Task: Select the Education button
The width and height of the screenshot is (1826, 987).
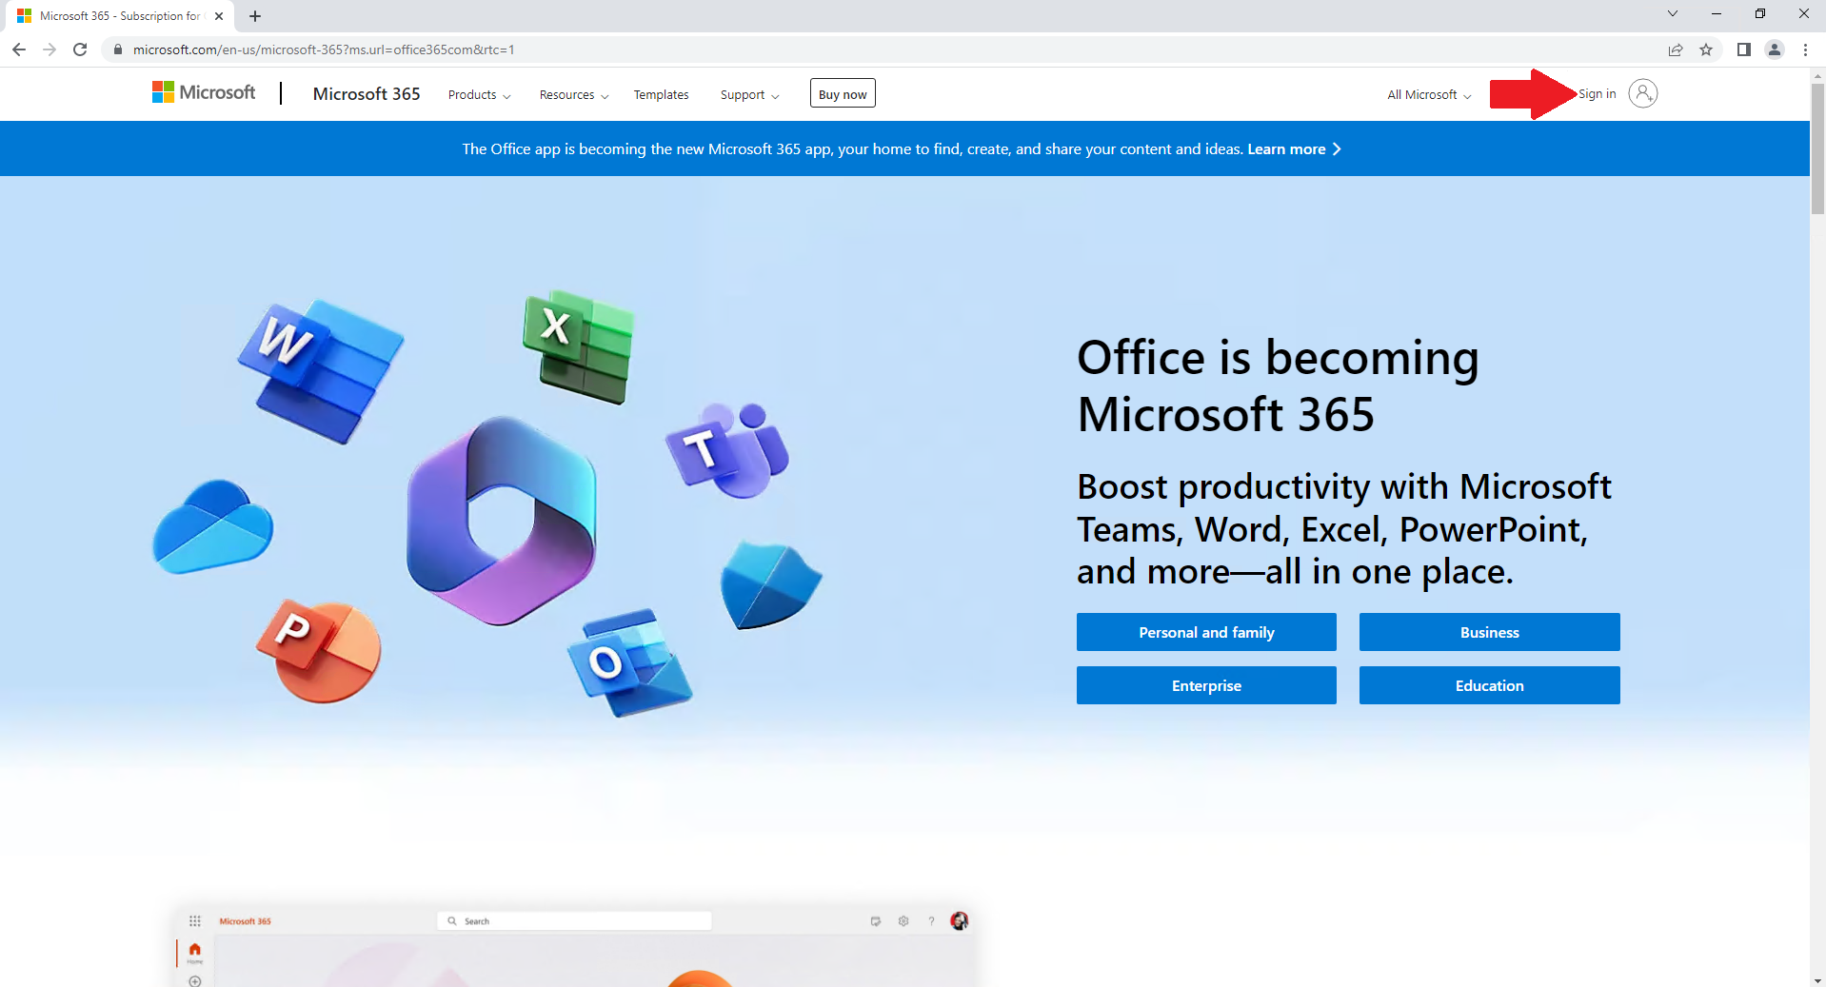Action: click(x=1489, y=685)
